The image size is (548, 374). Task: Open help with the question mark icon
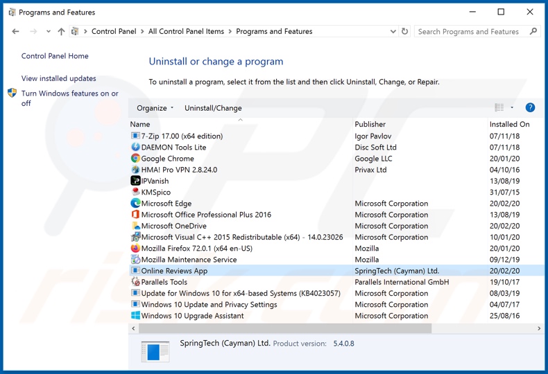(530, 107)
